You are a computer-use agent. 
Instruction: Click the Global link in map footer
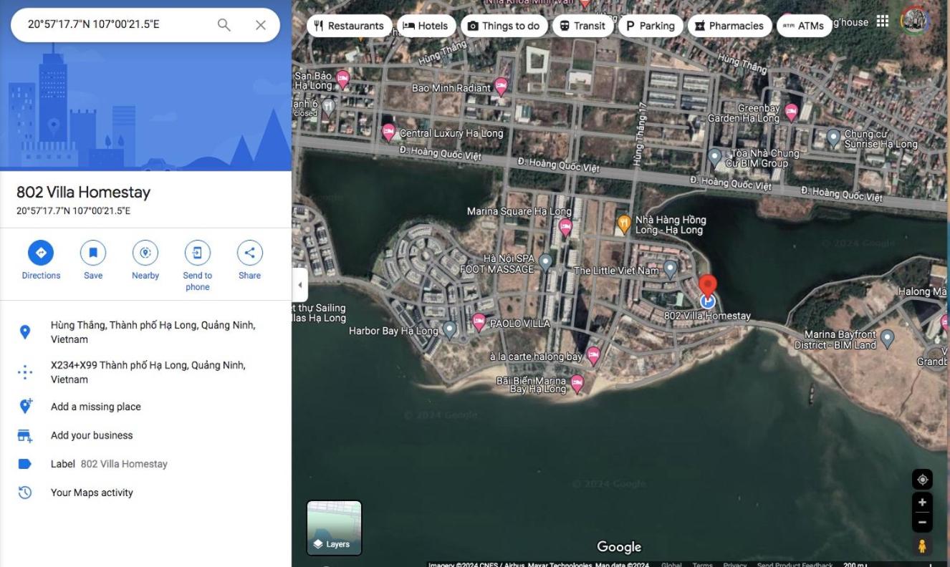coord(671,564)
